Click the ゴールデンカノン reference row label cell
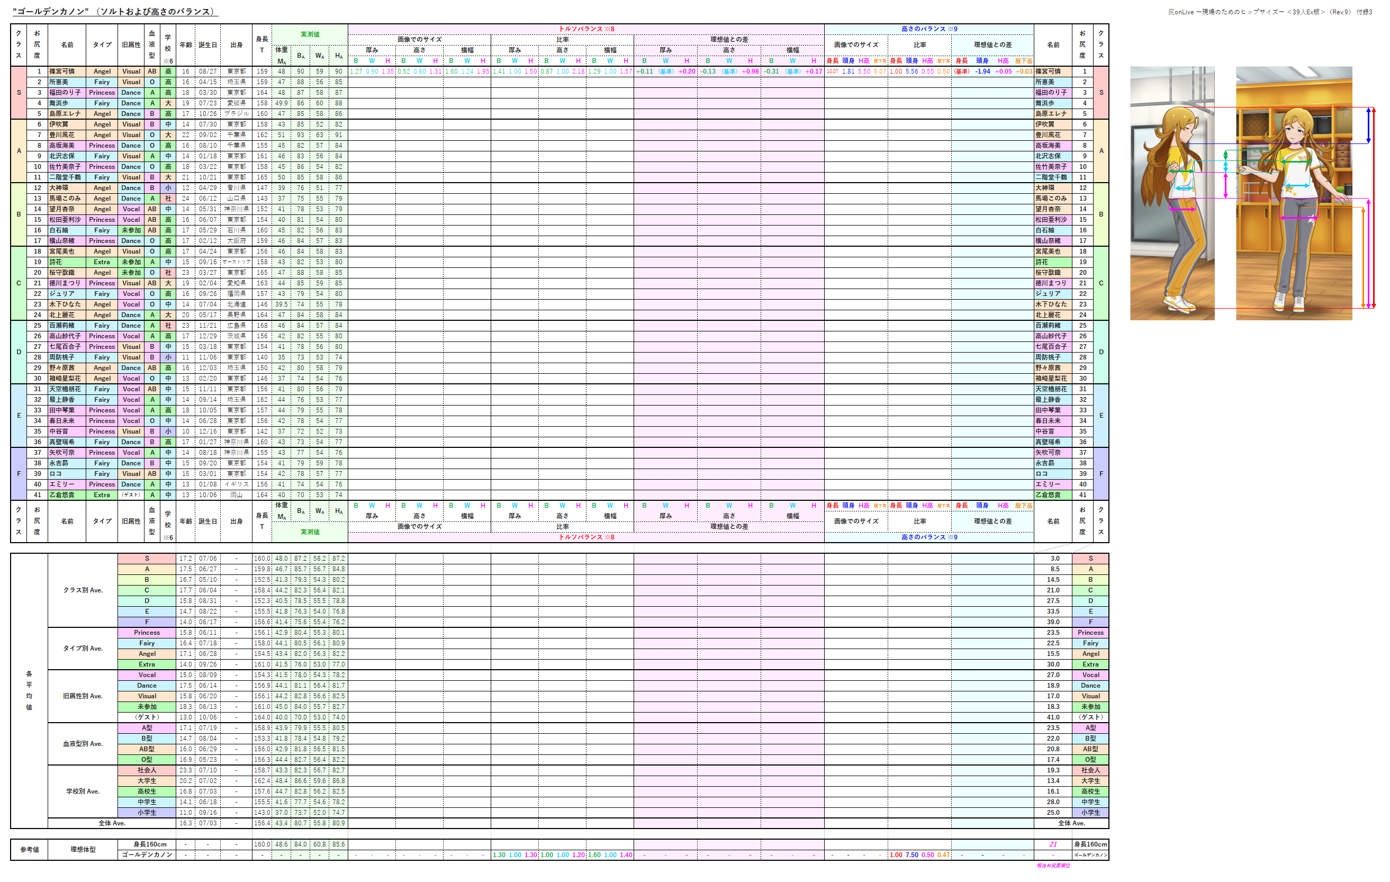Viewport: 1390px width, 882px height. pyautogui.click(x=147, y=855)
